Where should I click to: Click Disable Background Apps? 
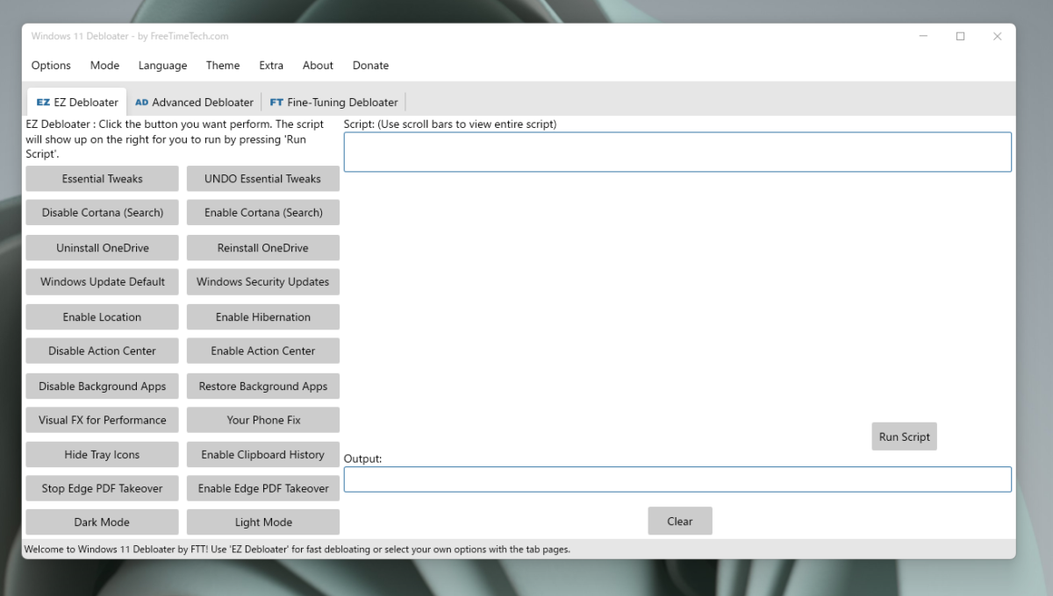pyautogui.click(x=102, y=387)
